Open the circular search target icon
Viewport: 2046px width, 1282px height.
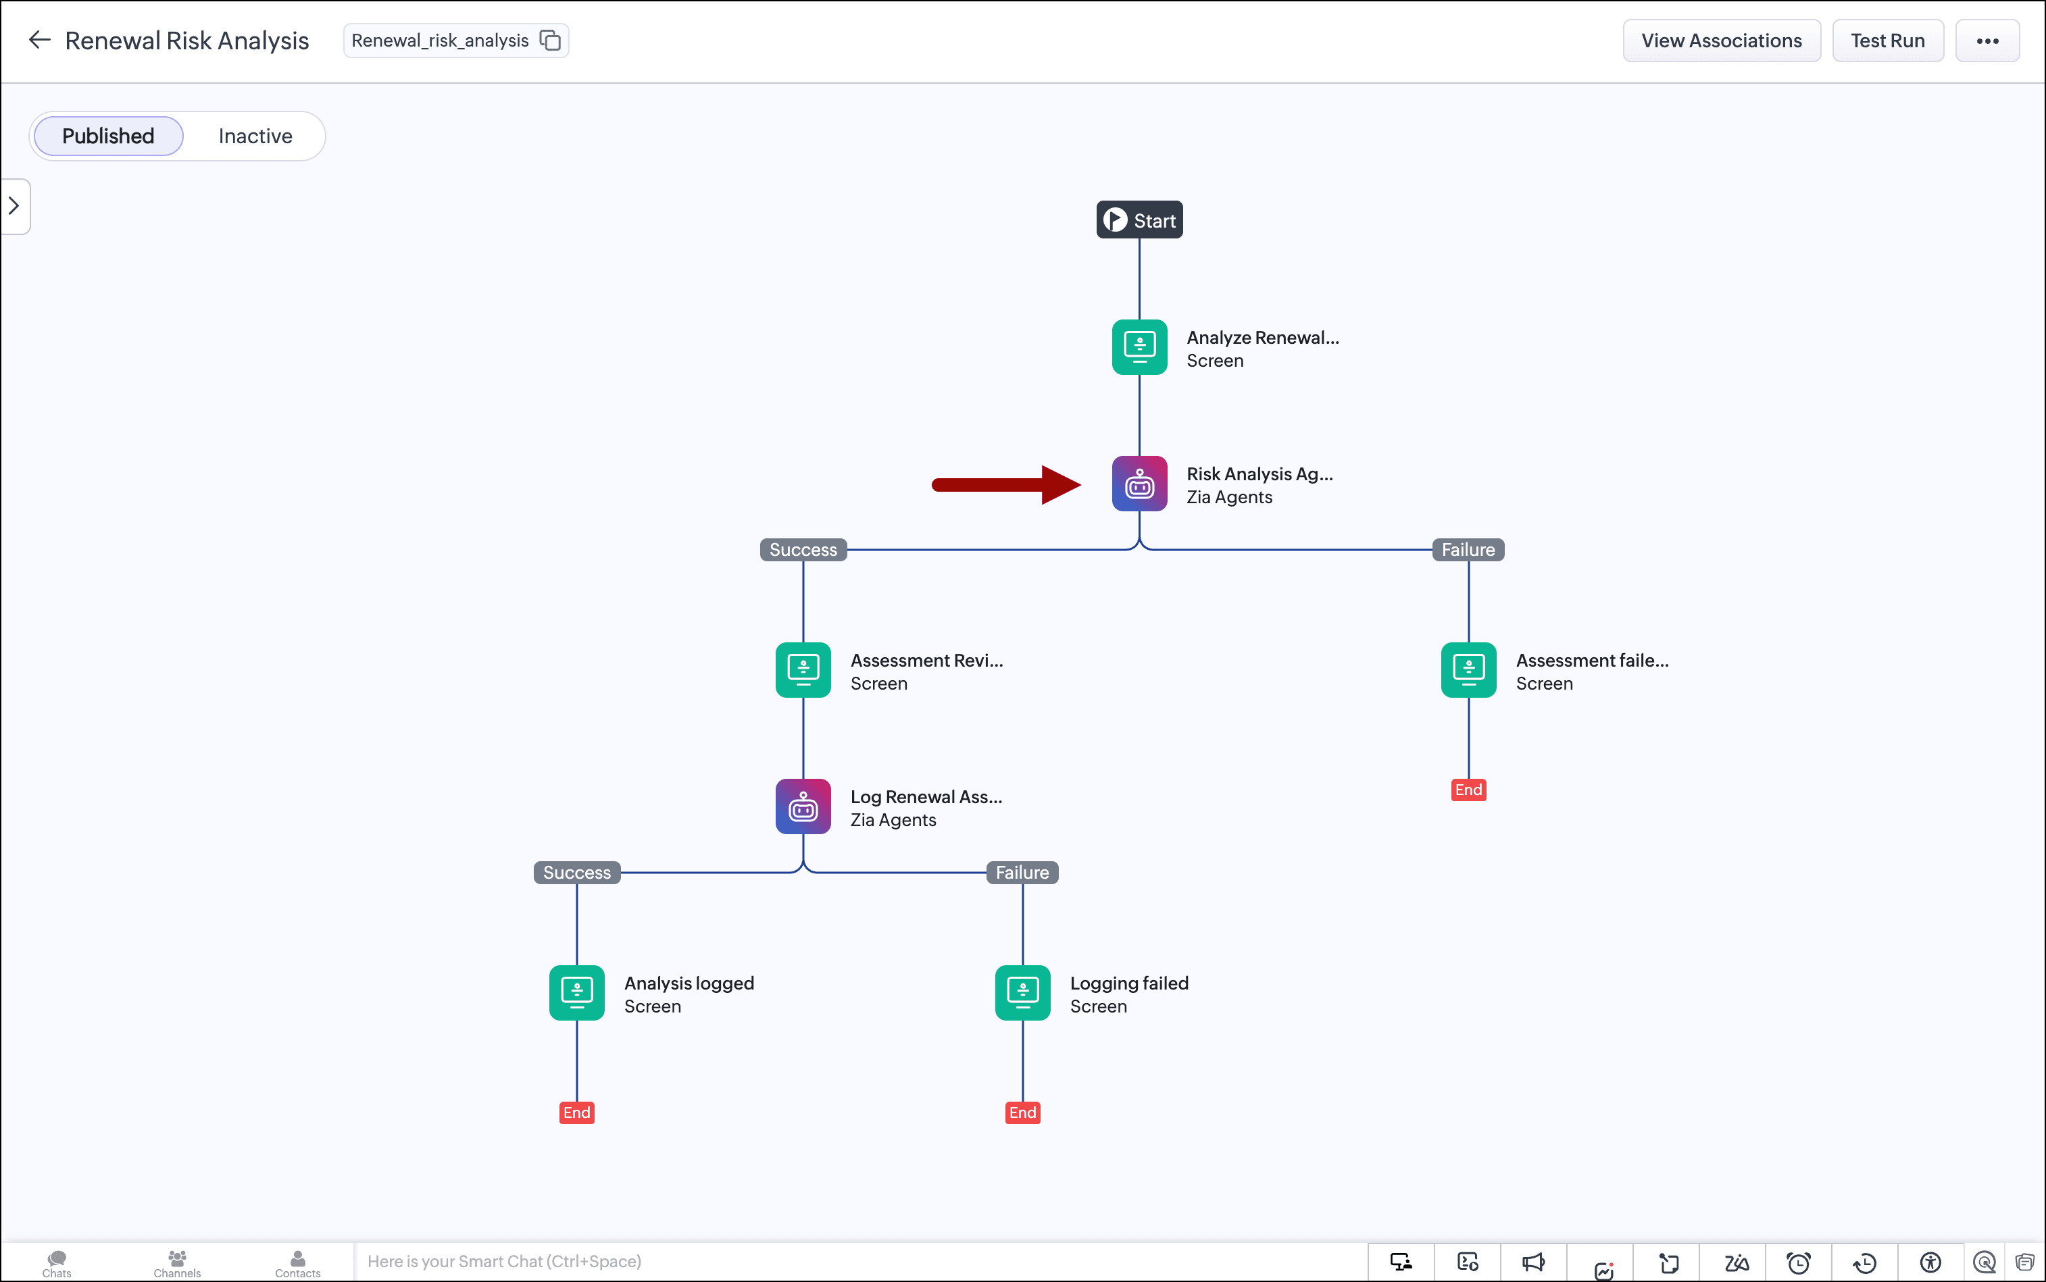pyautogui.click(x=1984, y=1262)
